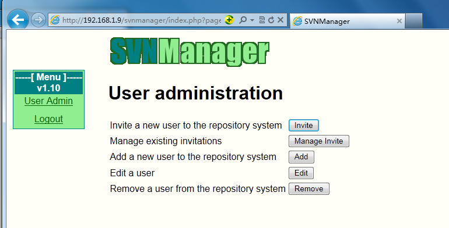Click the compatibility view icon
The width and height of the screenshot is (449, 228).
tap(262, 20)
